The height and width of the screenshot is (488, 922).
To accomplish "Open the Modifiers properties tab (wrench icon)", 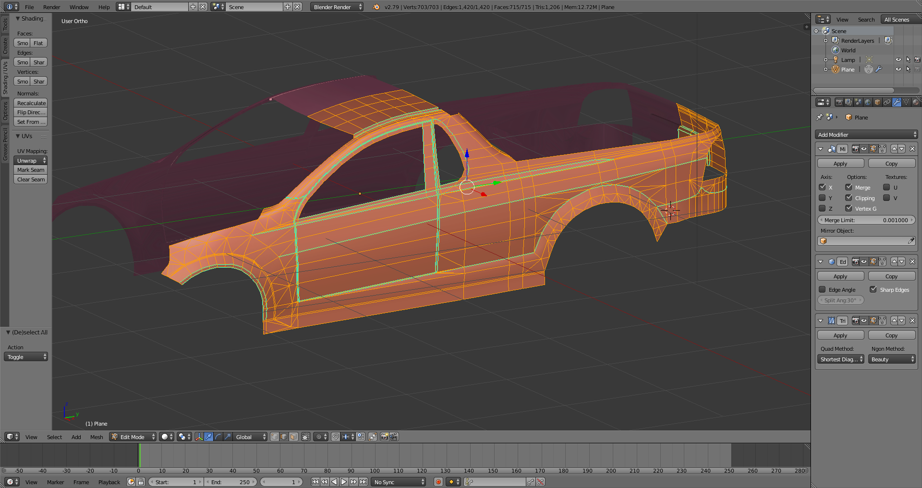I will (x=897, y=102).
